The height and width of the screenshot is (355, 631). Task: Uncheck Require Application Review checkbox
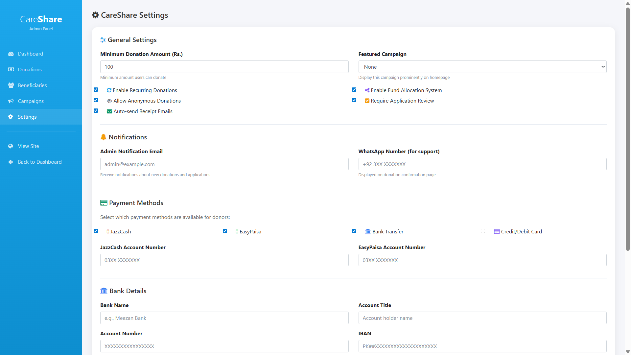354,100
